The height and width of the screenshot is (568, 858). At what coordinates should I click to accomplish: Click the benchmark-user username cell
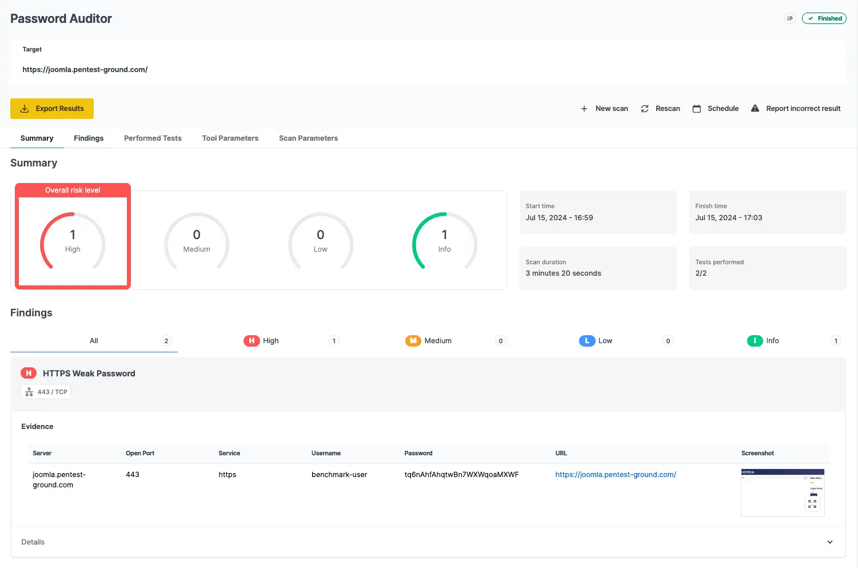point(340,475)
